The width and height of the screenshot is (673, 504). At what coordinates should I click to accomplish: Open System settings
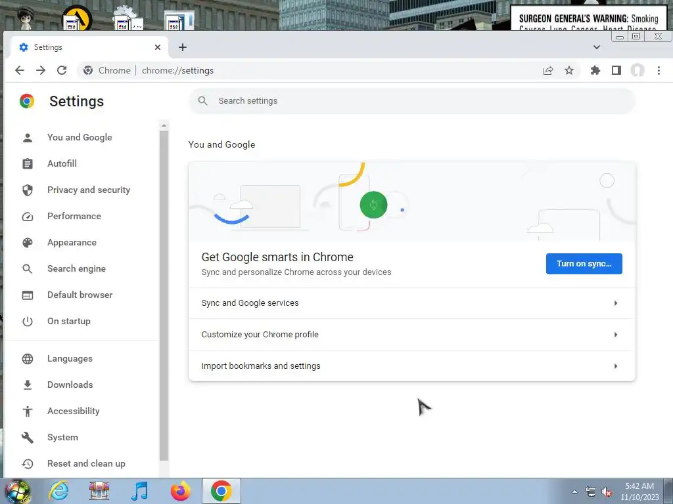click(62, 437)
